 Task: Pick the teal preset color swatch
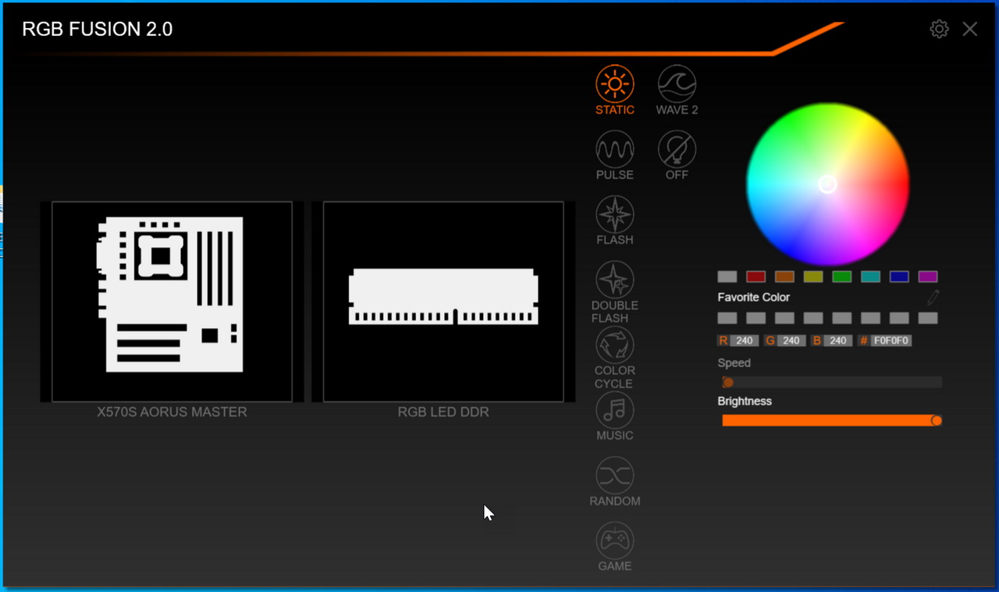870,276
